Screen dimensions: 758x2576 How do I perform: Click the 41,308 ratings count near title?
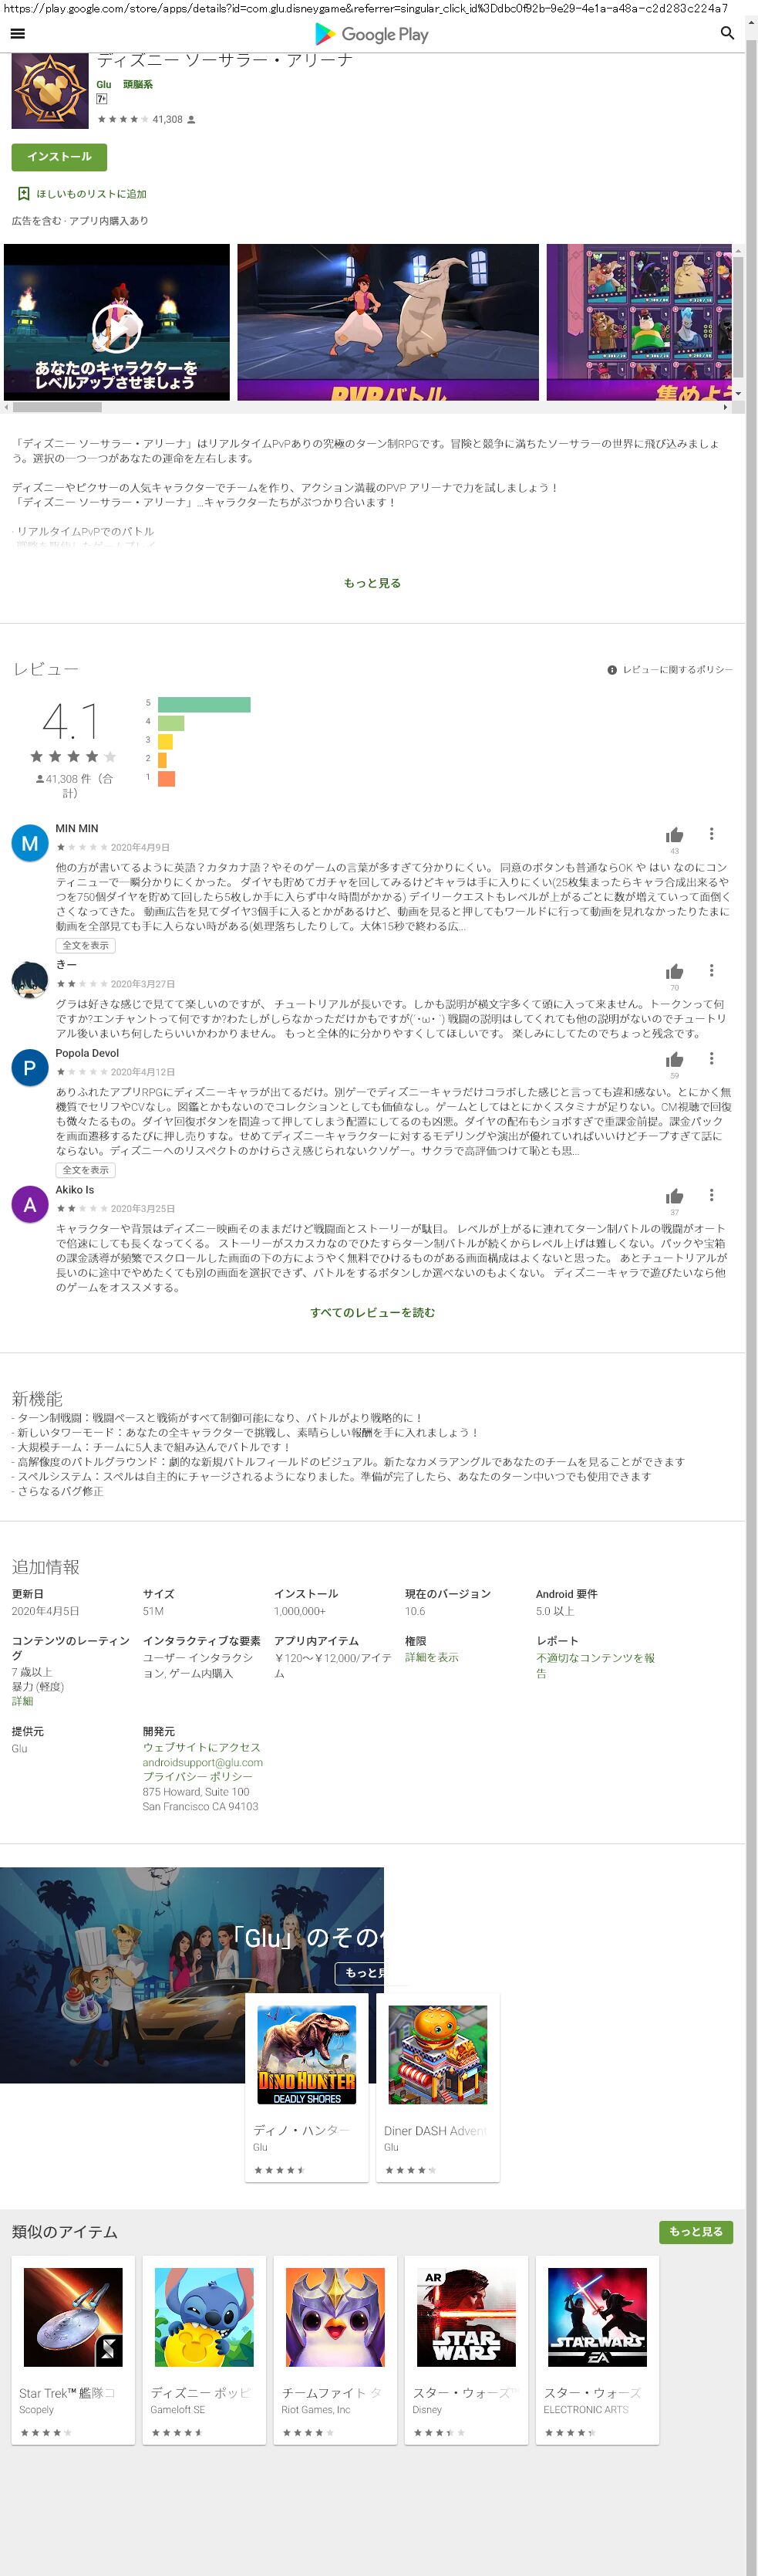[168, 119]
